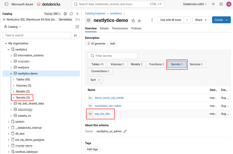Screen dimensions: 233x154
Task: Select the Tables 45 tab
Action: 97,64
